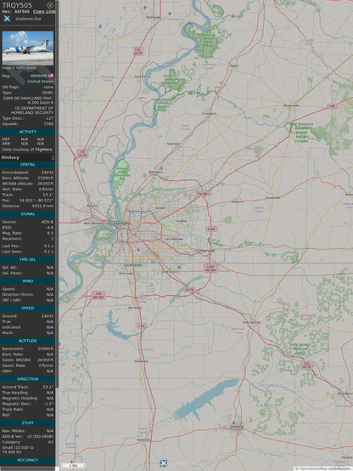Open the OpenStreetMap attribution link
This screenshot has width=353, height=471.
[312, 468]
